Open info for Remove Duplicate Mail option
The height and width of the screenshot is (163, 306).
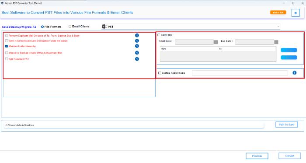click(137, 35)
